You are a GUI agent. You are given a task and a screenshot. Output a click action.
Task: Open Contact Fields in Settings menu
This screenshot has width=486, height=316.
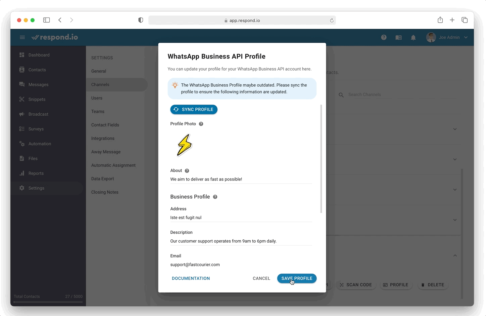tap(105, 125)
